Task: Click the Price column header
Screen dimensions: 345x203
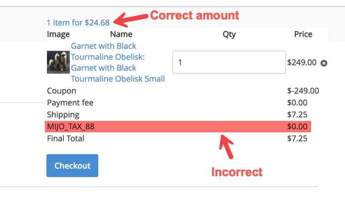Action: (x=303, y=34)
